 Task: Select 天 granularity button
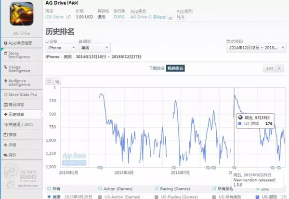pyautogui.click(x=279, y=68)
